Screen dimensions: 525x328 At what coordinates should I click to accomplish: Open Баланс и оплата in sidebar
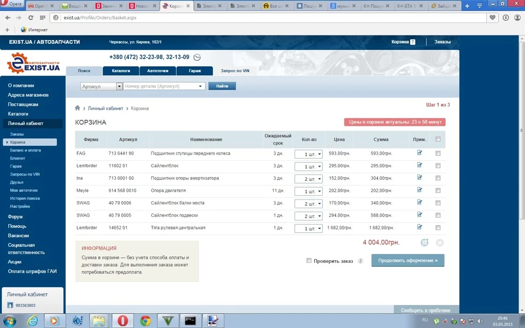point(26,150)
